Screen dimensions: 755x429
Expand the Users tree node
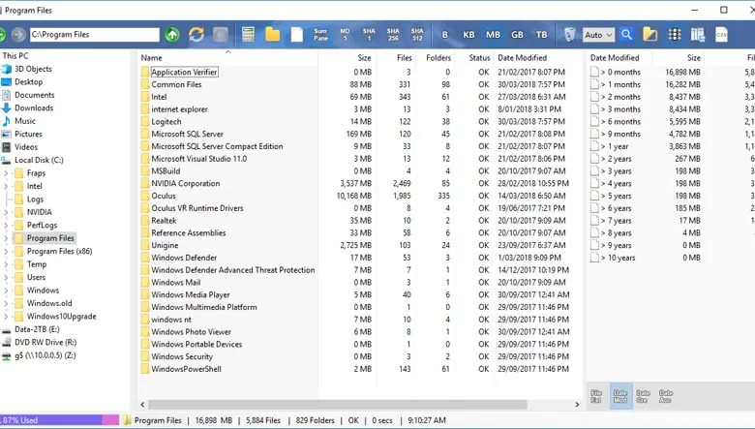click(6, 277)
